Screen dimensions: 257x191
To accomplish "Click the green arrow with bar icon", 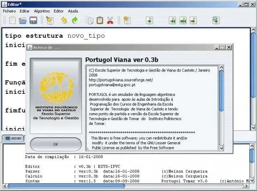I will 172,20.
